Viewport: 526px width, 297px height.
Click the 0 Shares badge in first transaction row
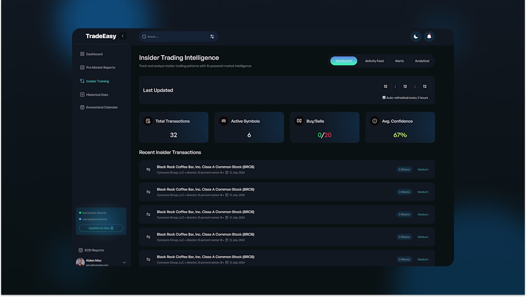pos(404,169)
